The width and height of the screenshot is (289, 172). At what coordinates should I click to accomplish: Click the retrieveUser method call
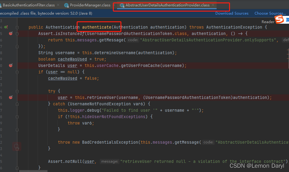[102, 97]
